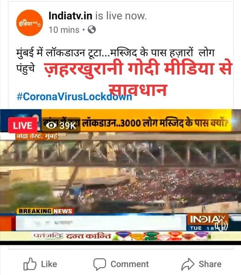The height and width of the screenshot is (275, 241).
Task: Click the 39K viewers eye icon
Action: (x=52, y=126)
